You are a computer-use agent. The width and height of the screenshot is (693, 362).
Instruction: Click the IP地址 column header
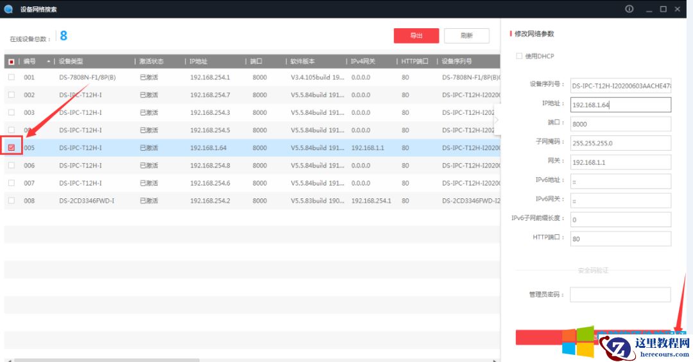pyautogui.click(x=199, y=62)
